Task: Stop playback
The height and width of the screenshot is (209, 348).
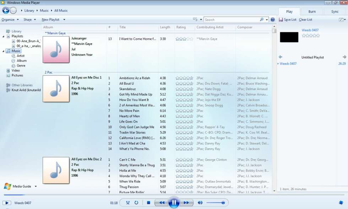Action: click(149, 203)
